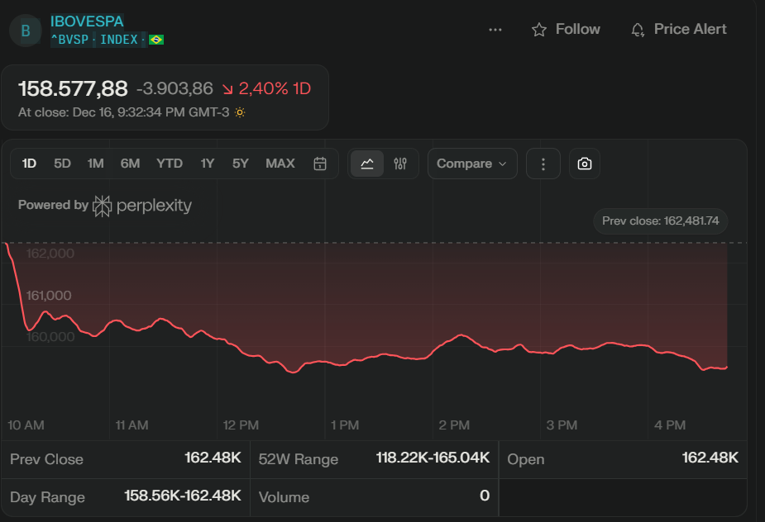Open the chart indicators settings icon
Screen dimensions: 765x522
(401, 164)
